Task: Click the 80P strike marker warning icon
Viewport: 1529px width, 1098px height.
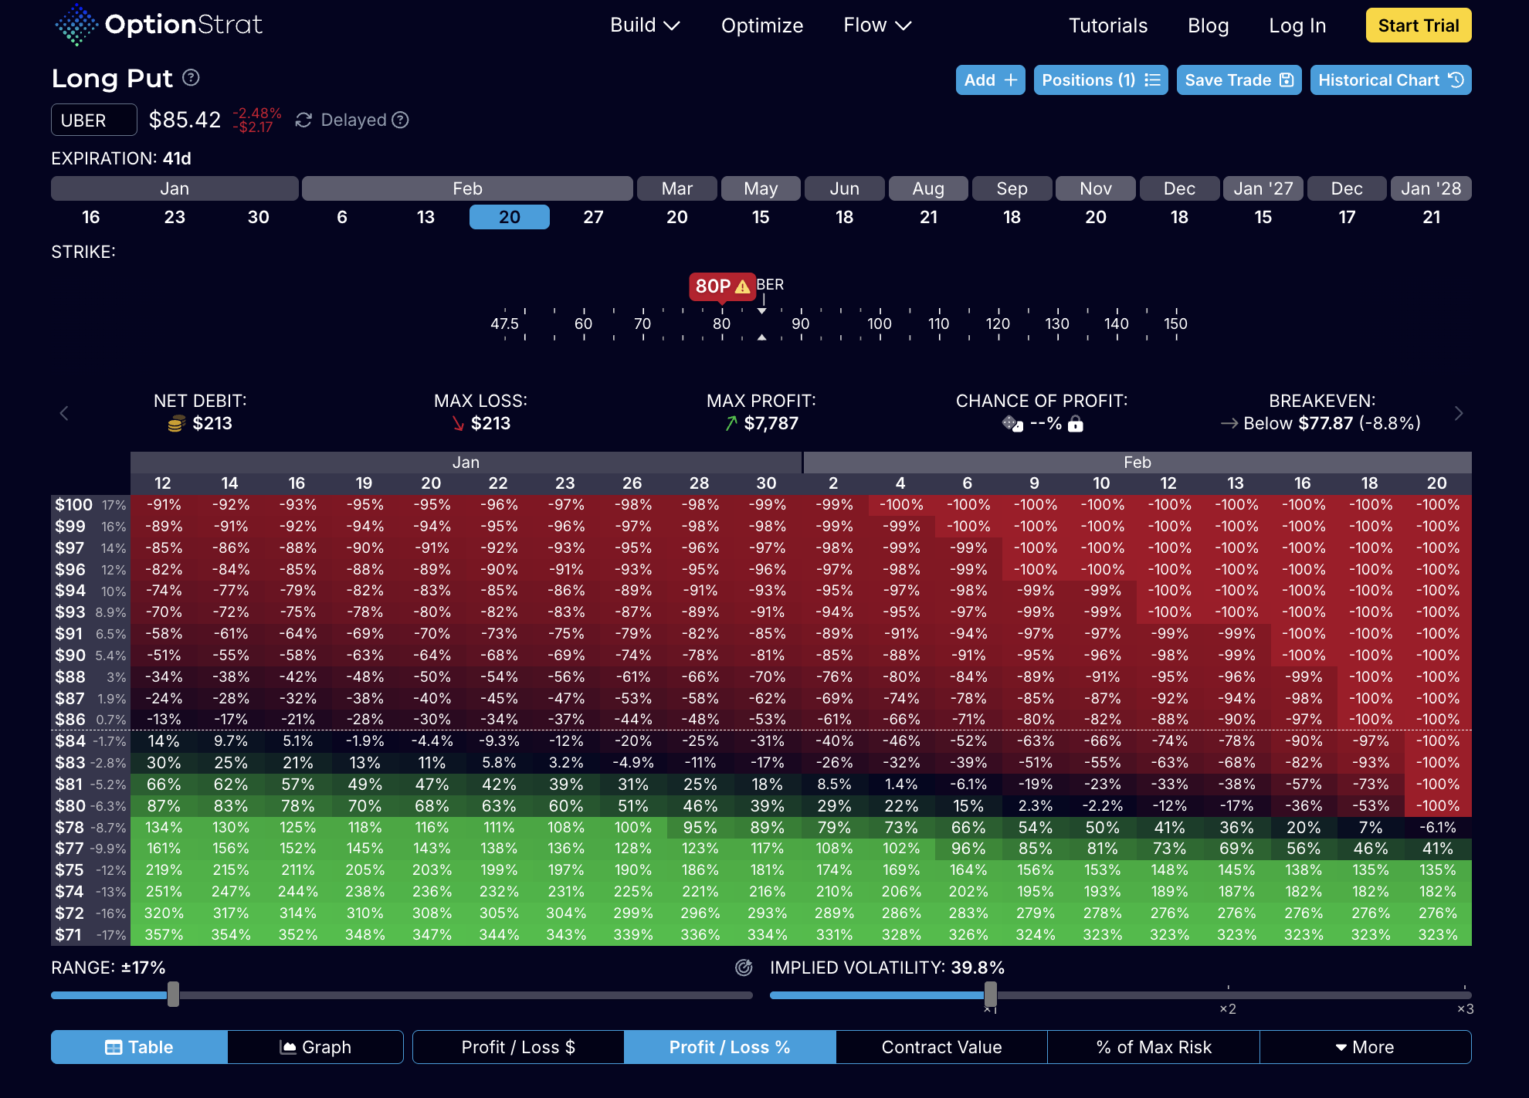Action: (x=742, y=286)
